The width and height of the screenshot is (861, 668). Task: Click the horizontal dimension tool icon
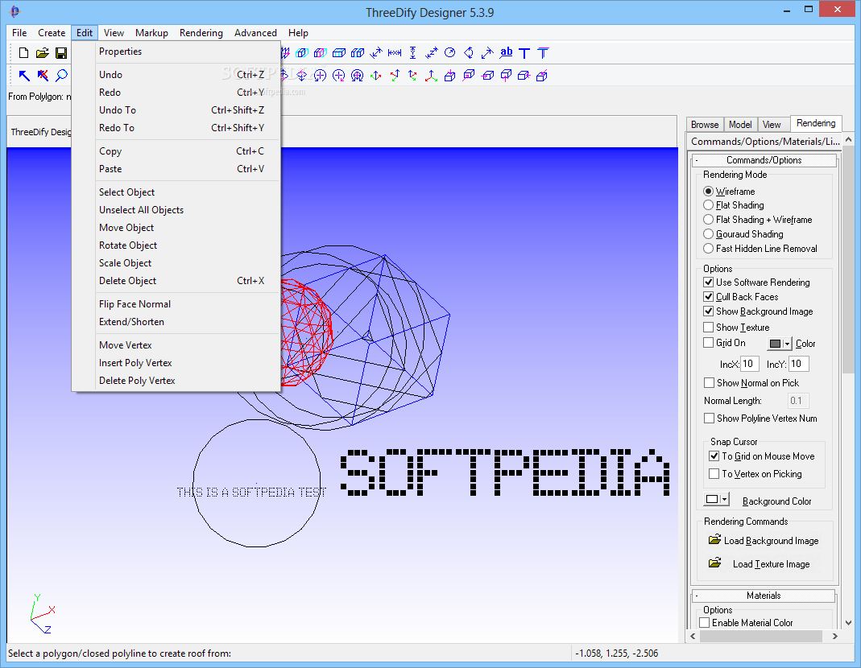395,52
